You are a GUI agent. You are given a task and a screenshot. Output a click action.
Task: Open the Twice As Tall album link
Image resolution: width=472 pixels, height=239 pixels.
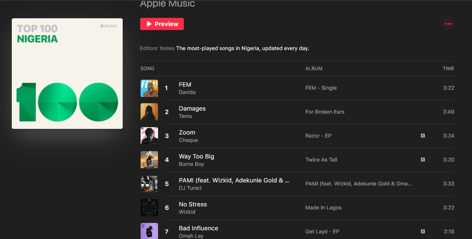coord(321,160)
